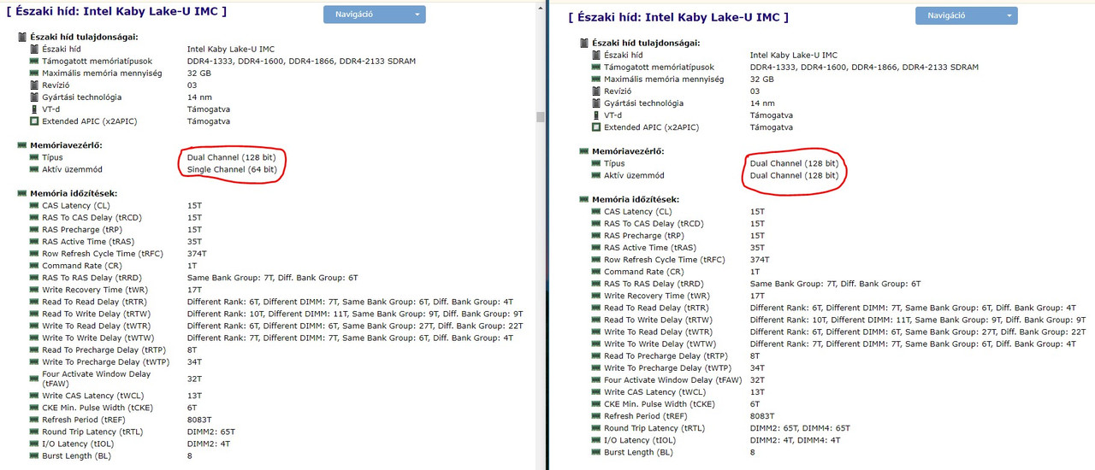Click 'I/O Latency (tIOL)' label in left panel
The image size is (1095, 470).
tap(76, 444)
